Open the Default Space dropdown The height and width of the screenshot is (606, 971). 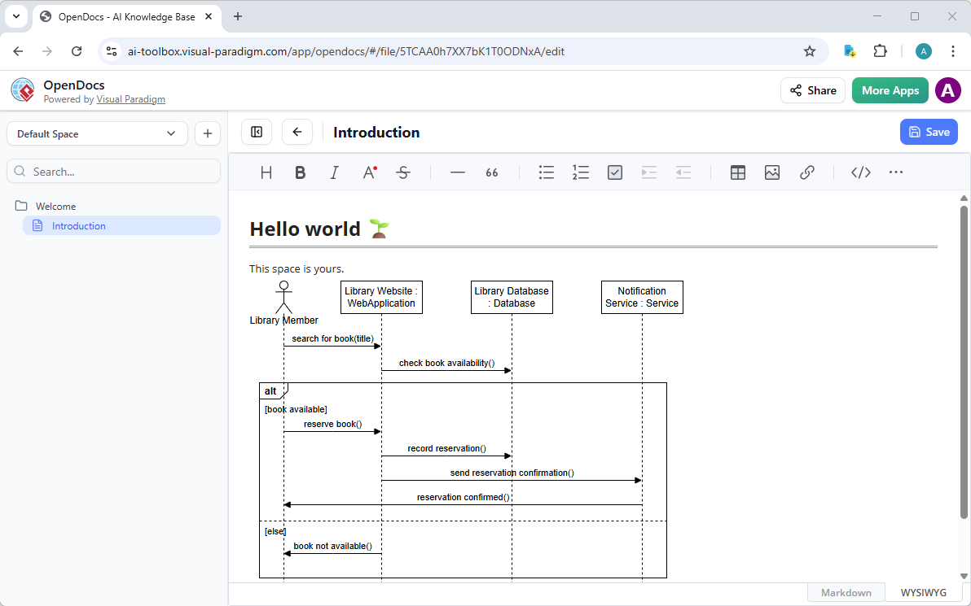tap(97, 133)
